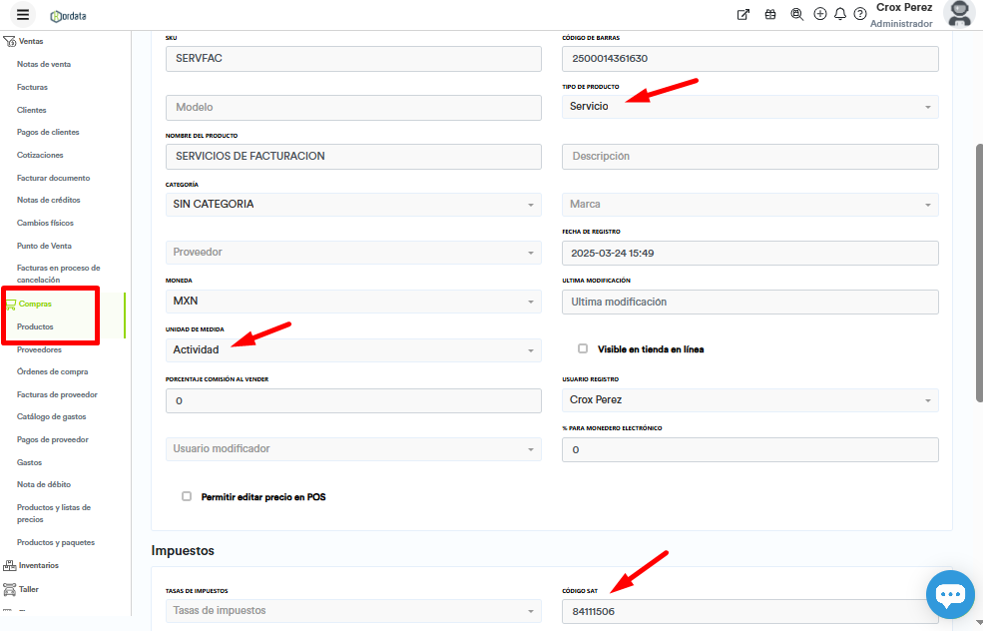Expand the Inventarios sidebar section
This screenshot has width=983, height=631.
click(x=38, y=566)
